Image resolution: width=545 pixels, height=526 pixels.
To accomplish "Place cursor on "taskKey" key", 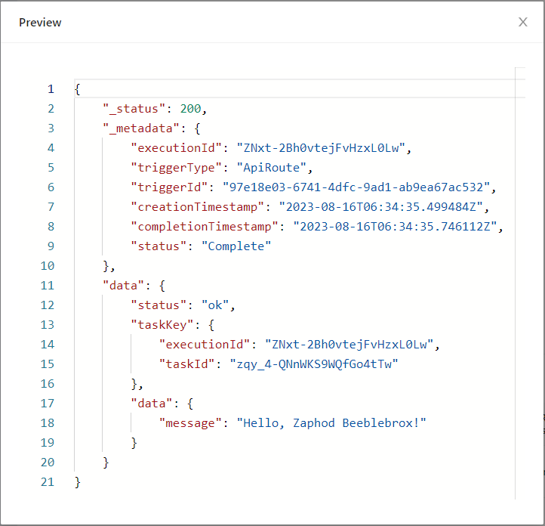I will (163, 325).
